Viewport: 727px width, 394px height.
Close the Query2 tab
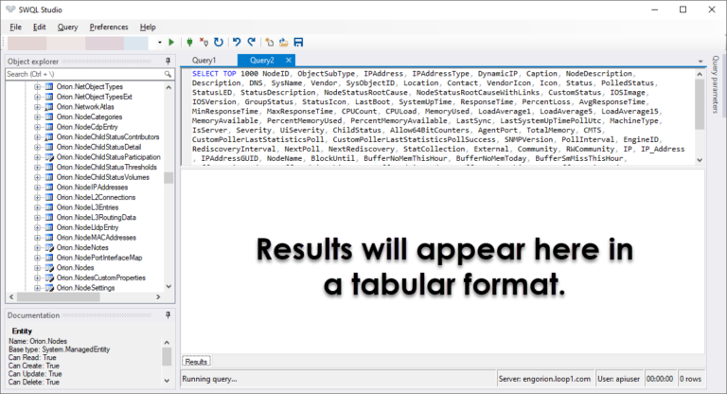point(289,61)
